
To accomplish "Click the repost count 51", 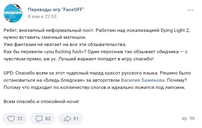I will coord(76,119).
